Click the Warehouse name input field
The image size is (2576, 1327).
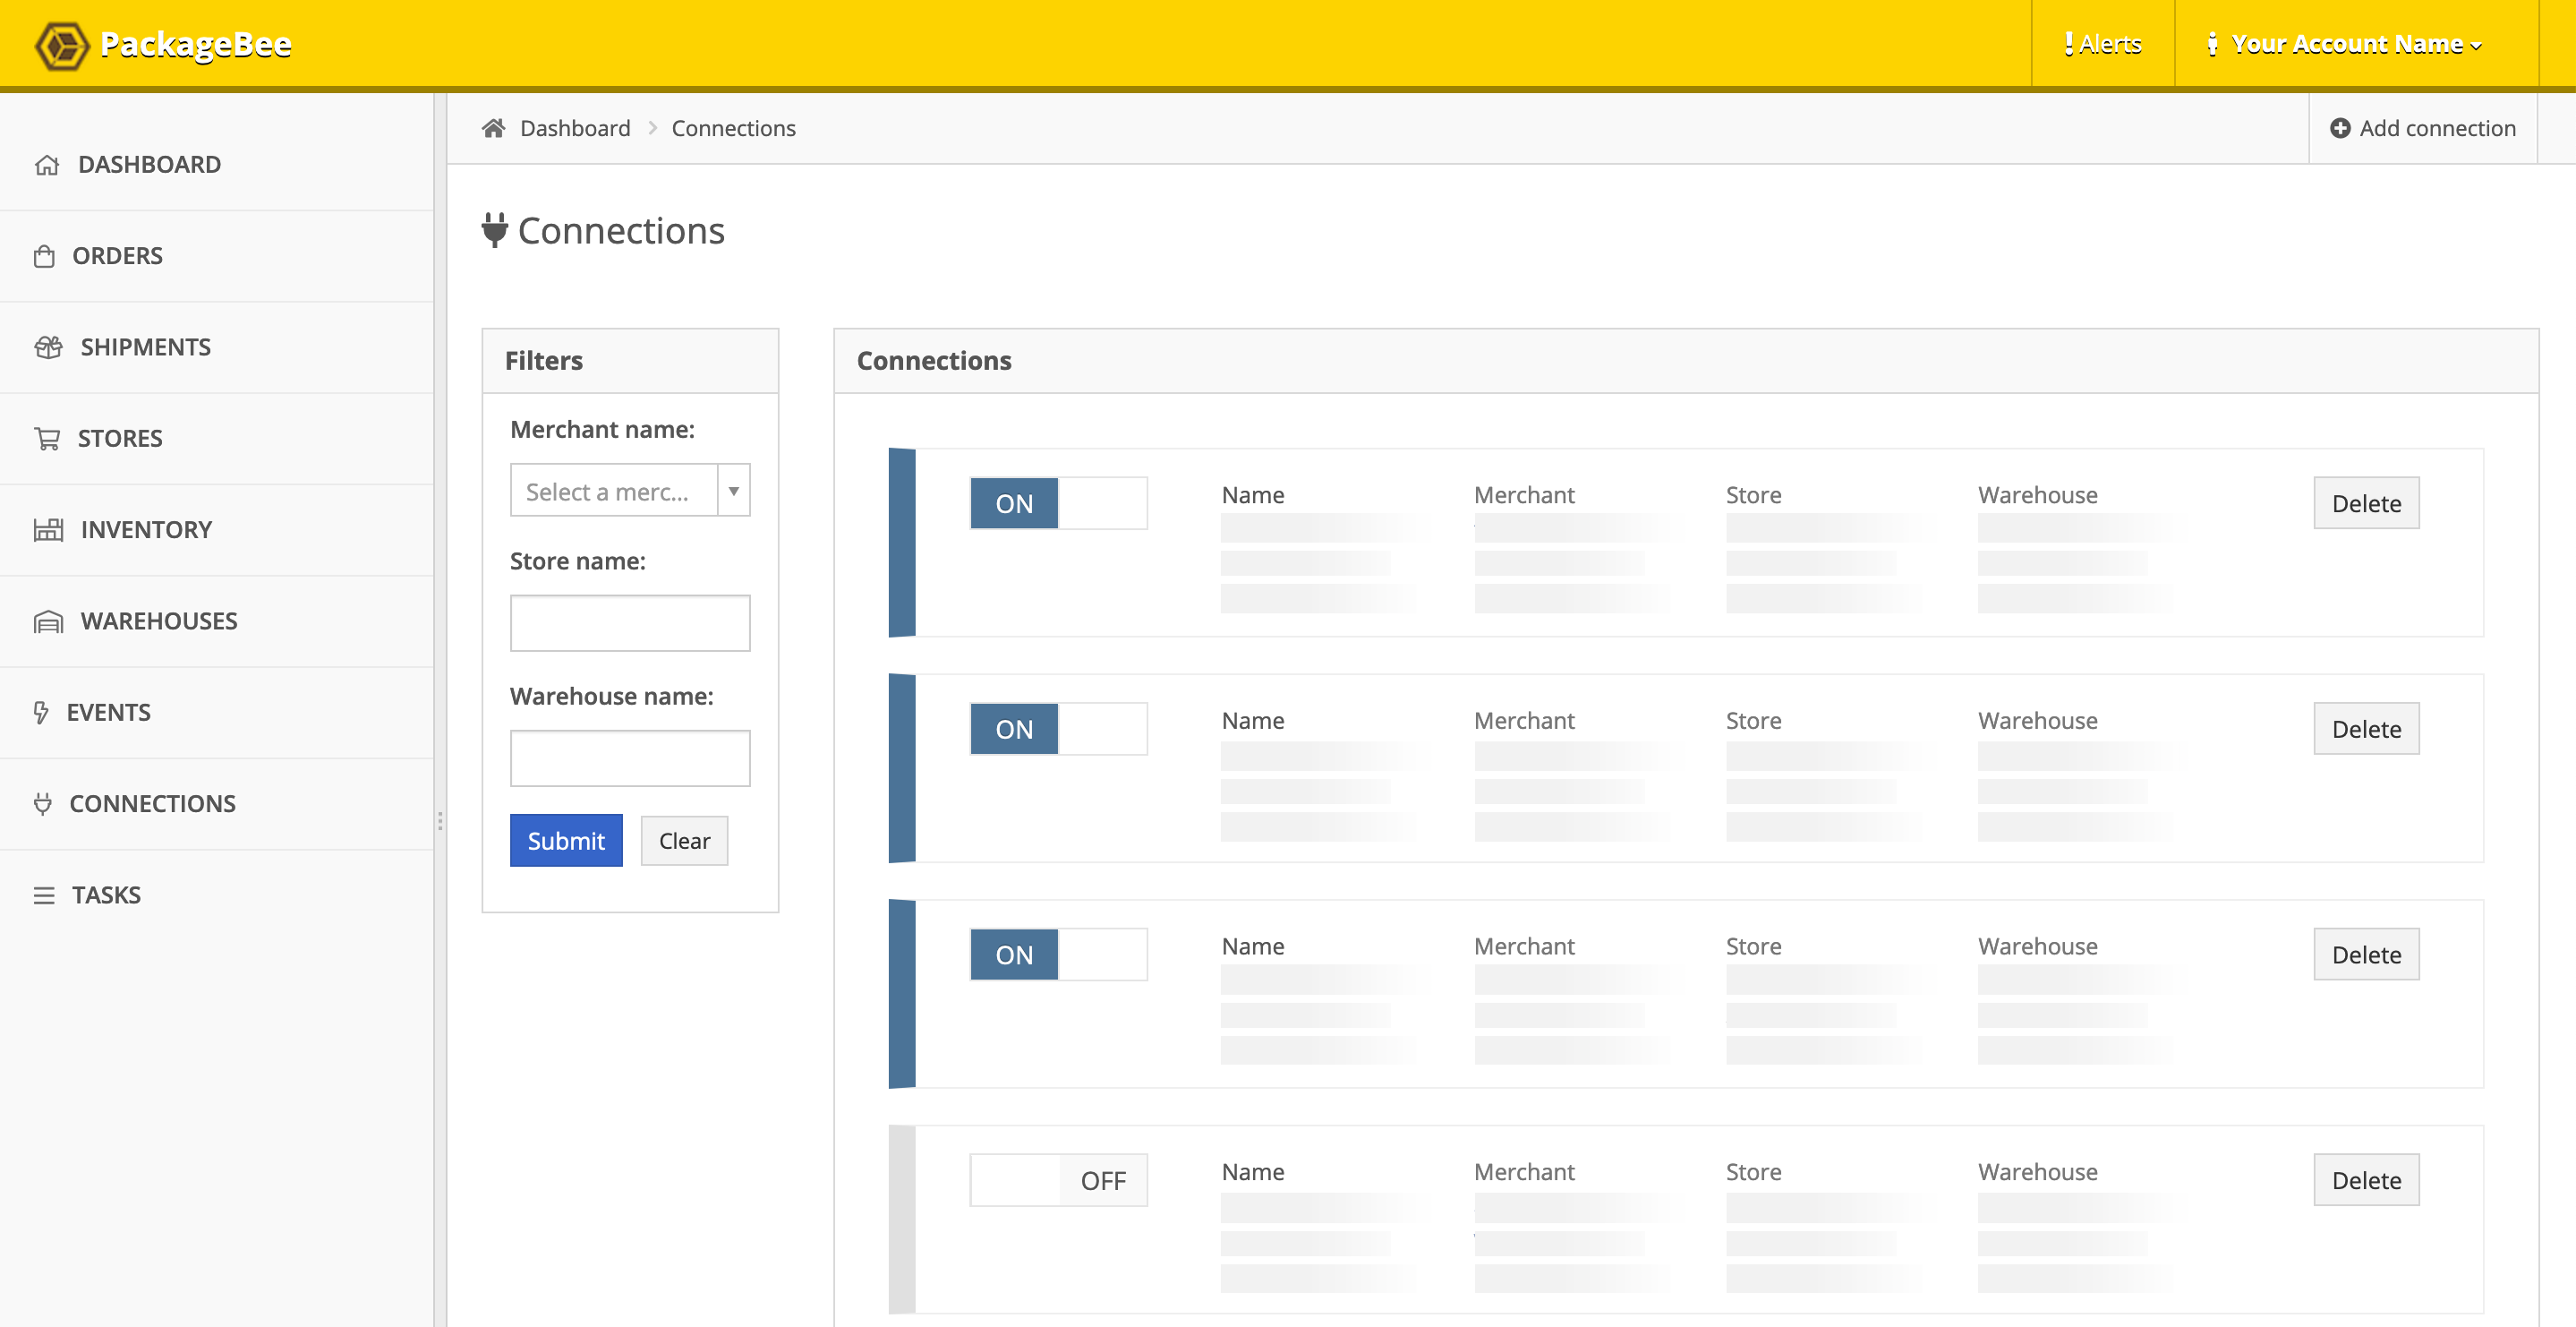(630, 758)
